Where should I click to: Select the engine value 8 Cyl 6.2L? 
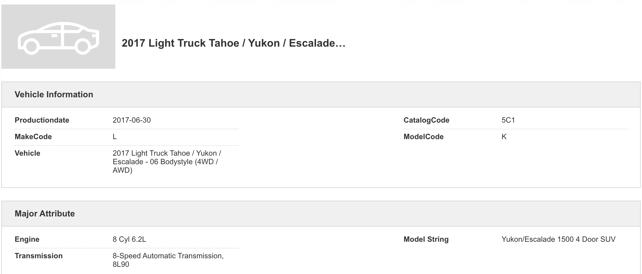click(x=129, y=239)
